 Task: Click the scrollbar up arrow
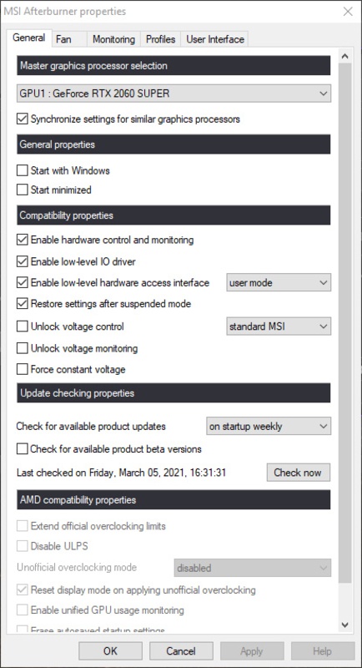click(345, 56)
